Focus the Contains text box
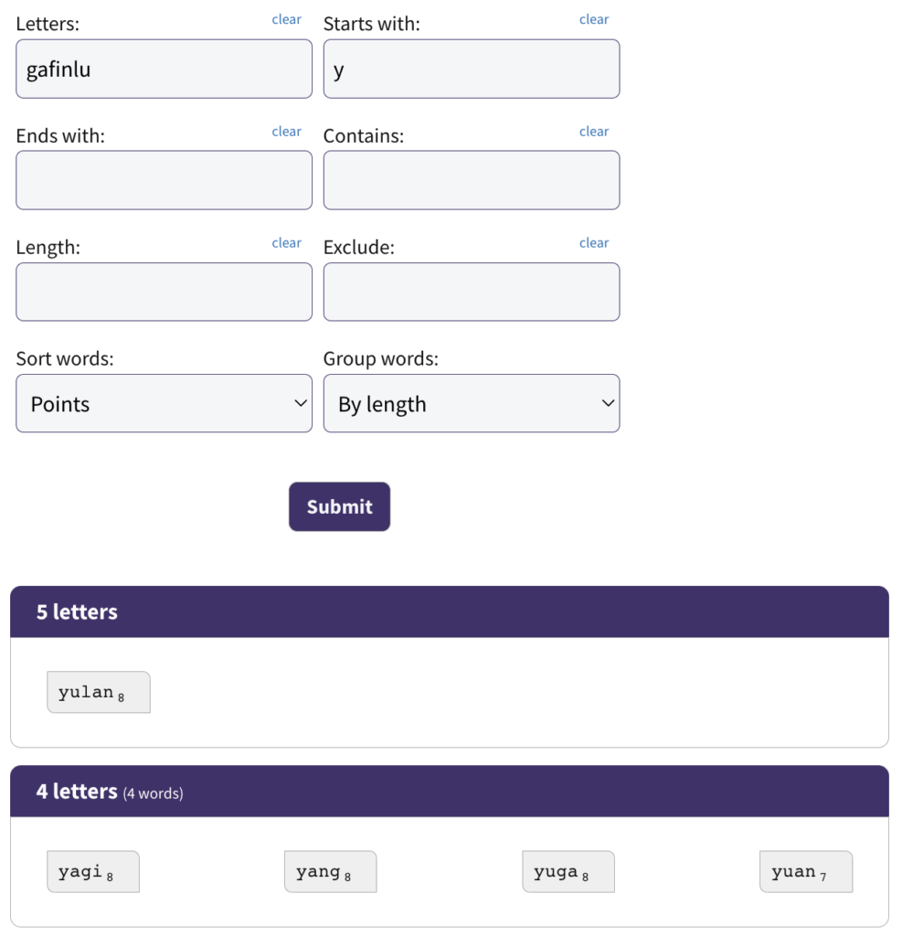 point(472,180)
